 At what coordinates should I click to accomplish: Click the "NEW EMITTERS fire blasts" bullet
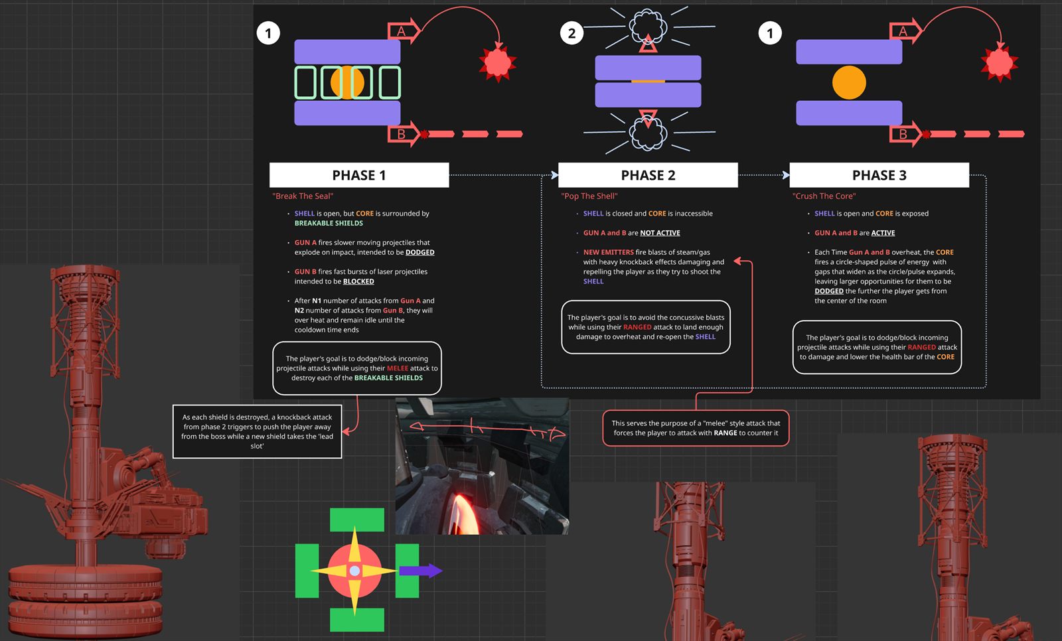click(654, 267)
